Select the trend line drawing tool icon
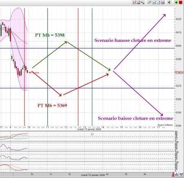Screen dimensions: 184x178 [x=158, y=2]
